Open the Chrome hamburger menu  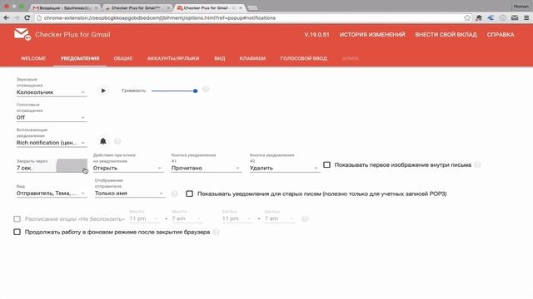pos(526,18)
